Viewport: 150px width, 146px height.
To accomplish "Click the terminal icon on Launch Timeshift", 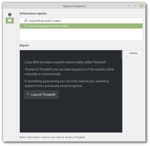I will pyautogui.click(x=29, y=94).
